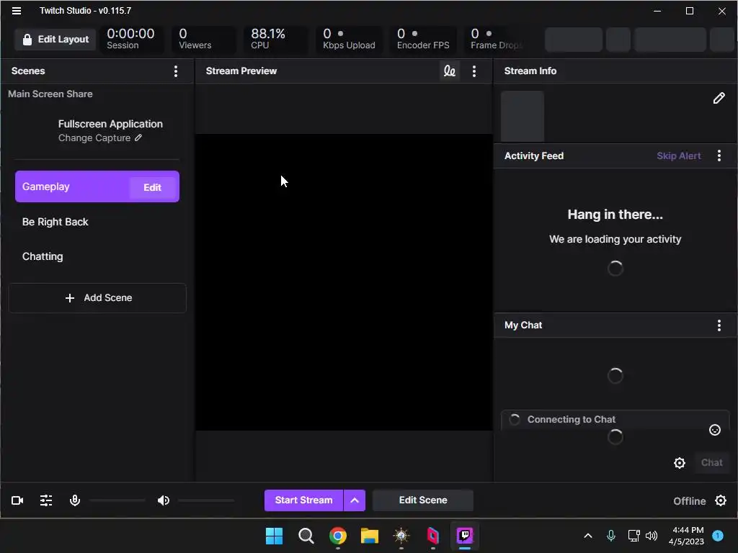This screenshot has height=553, width=738.
Task: Mute the microphone icon
Action: (x=75, y=500)
